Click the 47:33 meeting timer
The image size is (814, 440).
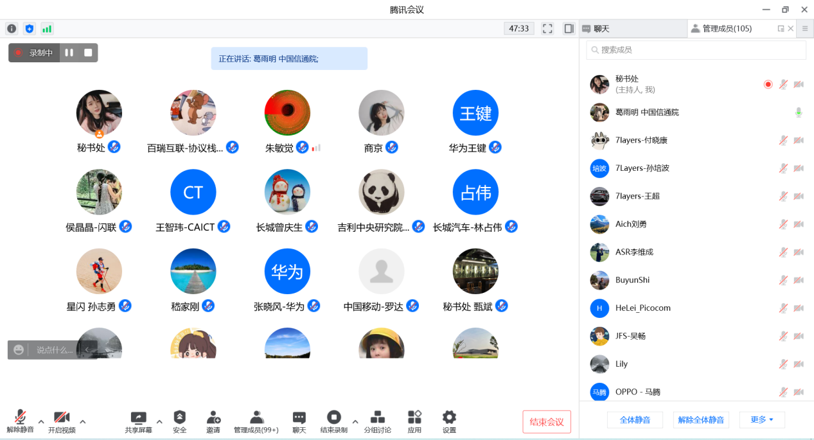pyautogui.click(x=519, y=28)
